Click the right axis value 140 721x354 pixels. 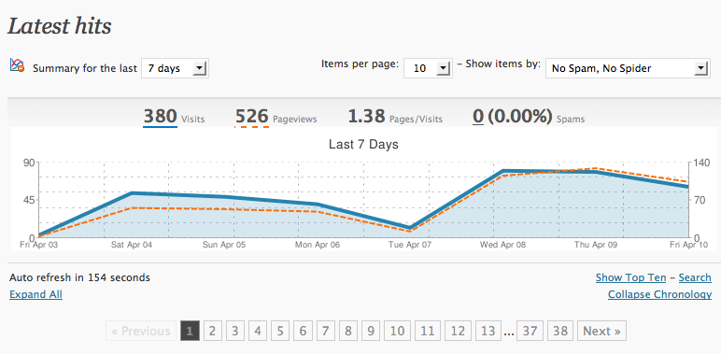click(x=701, y=163)
